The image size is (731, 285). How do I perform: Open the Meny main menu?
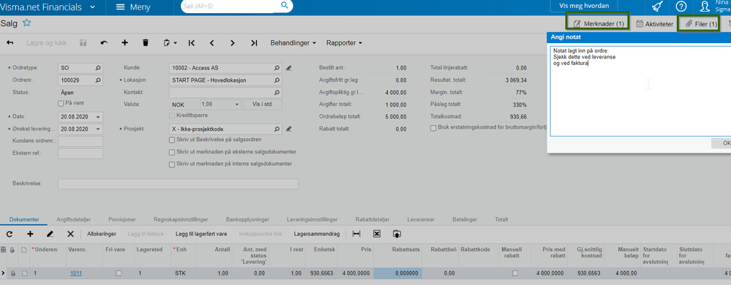click(x=132, y=7)
